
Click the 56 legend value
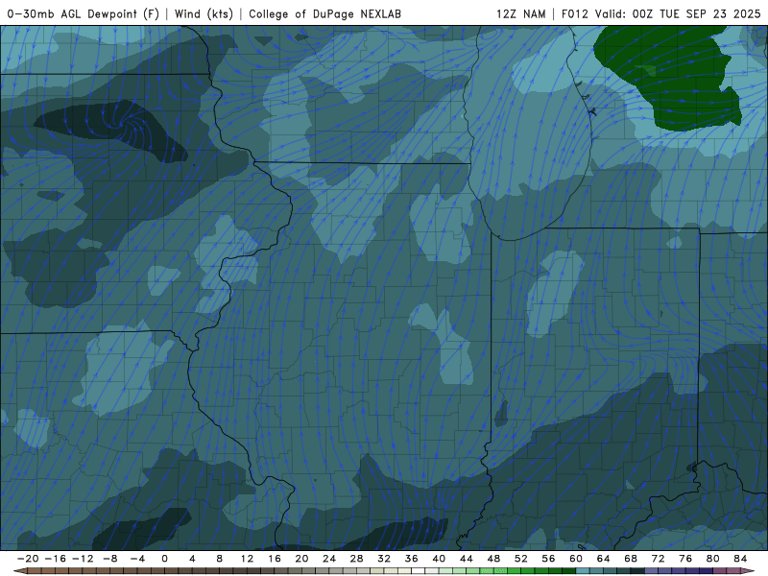(x=548, y=559)
